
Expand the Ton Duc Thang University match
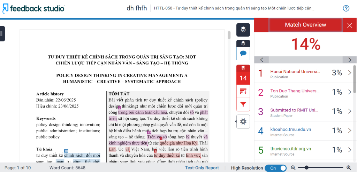click(x=350, y=92)
